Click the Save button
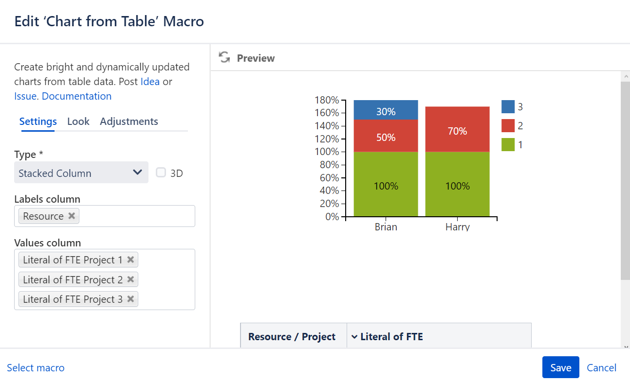The height and width of the screenshot is (382, 630). (x=561, y=367)
